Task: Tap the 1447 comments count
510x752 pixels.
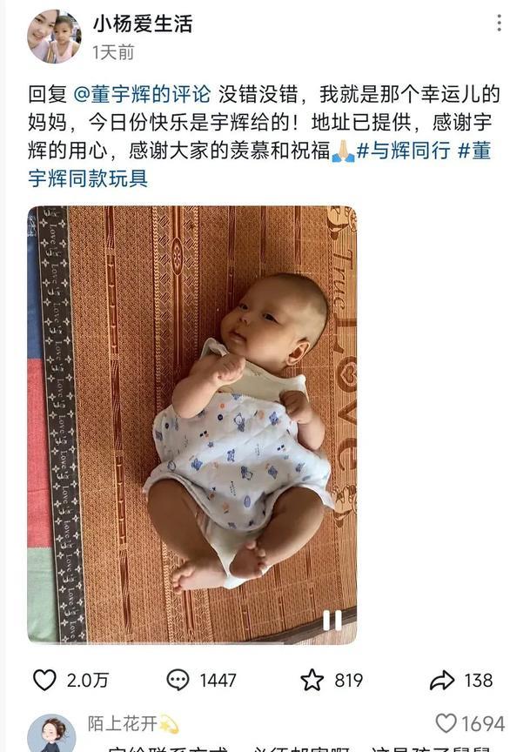Action: click(218, 680)
